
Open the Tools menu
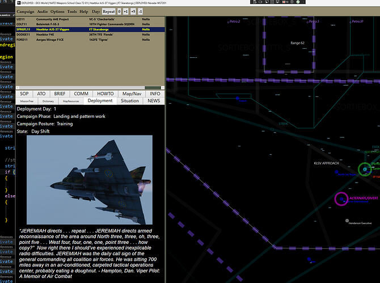[x=72, y=11]
